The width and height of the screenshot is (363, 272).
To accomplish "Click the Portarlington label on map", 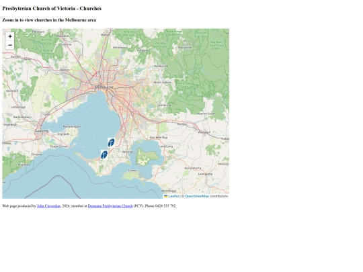I will [72, 126].
